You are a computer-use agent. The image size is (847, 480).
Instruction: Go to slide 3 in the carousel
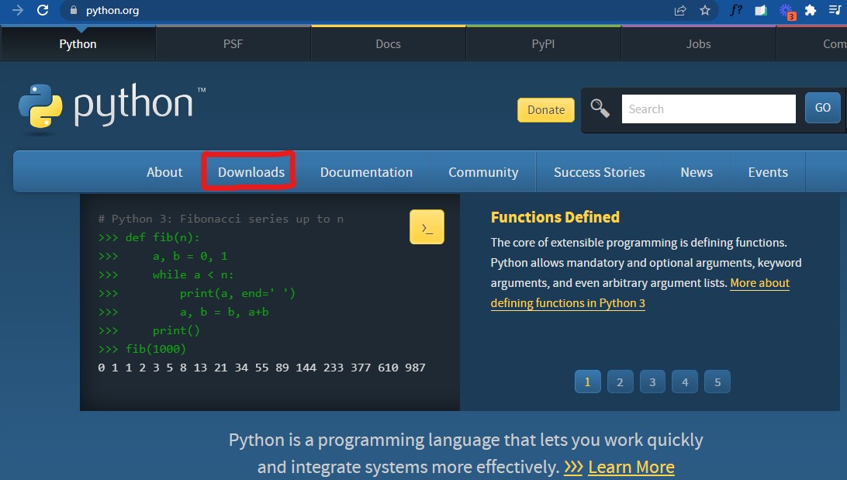point(652,382)
